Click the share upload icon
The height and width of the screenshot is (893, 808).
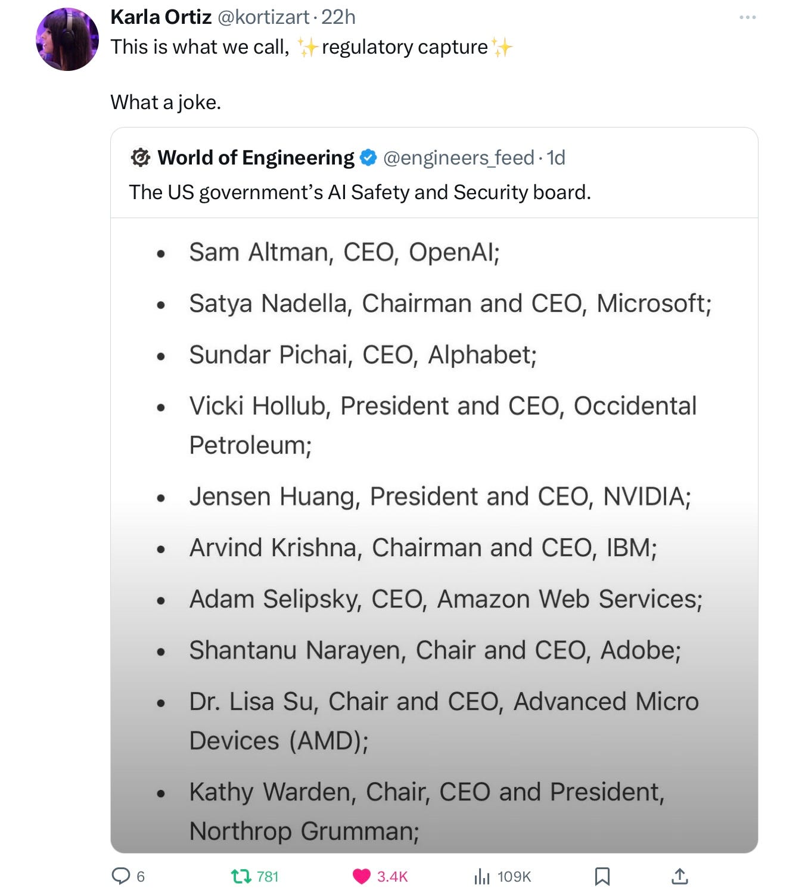tap(680, 876)
